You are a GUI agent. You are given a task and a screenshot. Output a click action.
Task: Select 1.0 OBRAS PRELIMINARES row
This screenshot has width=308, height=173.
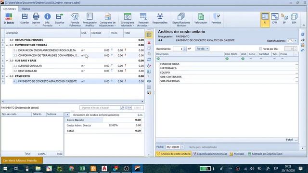(75, 40)
